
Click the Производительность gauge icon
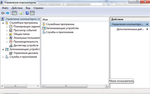[x=11, y=42]
